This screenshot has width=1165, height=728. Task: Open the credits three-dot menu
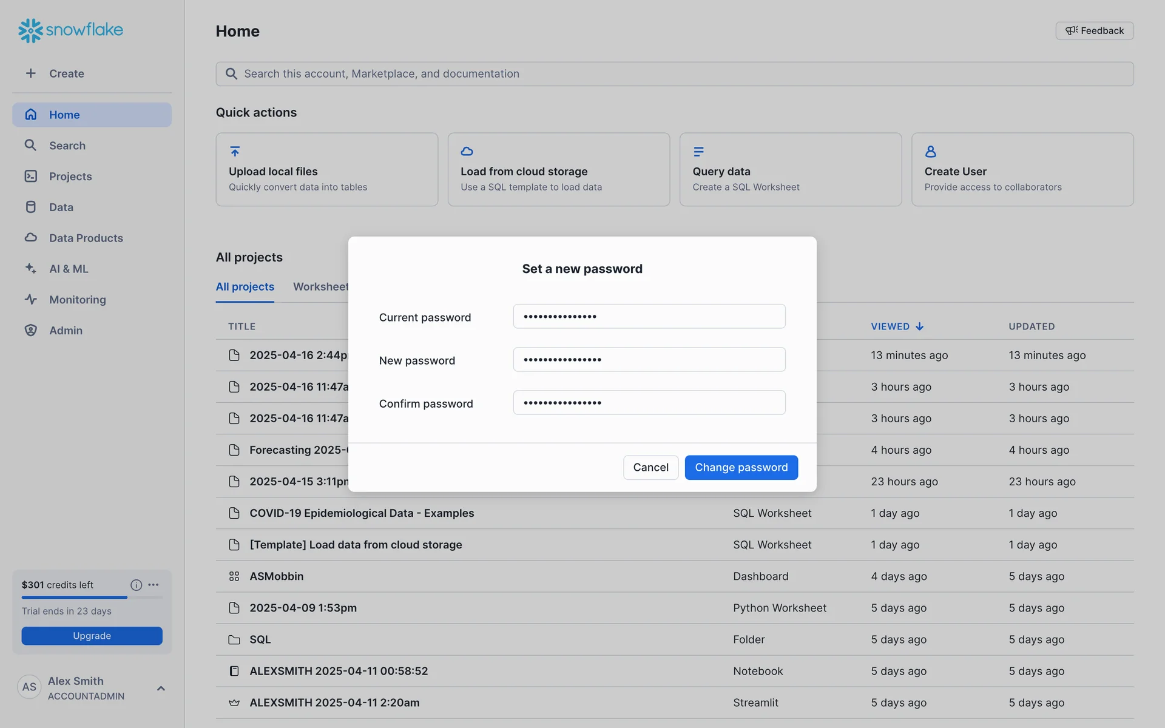click(x=154, y=585)
